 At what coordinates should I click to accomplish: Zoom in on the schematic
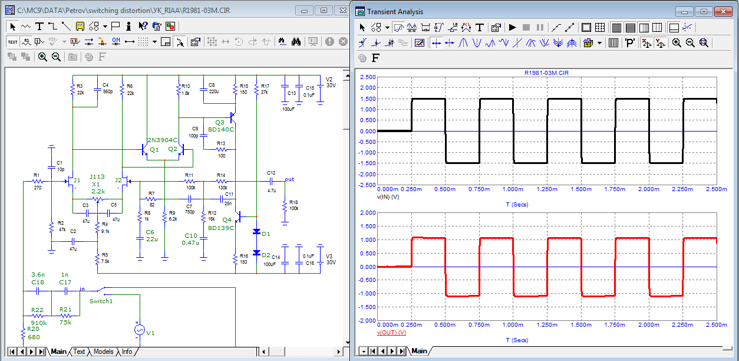[42, 57]
